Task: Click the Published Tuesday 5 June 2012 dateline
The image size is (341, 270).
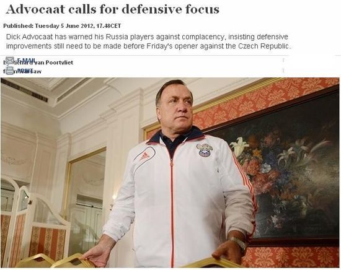Action: (62, 26)
